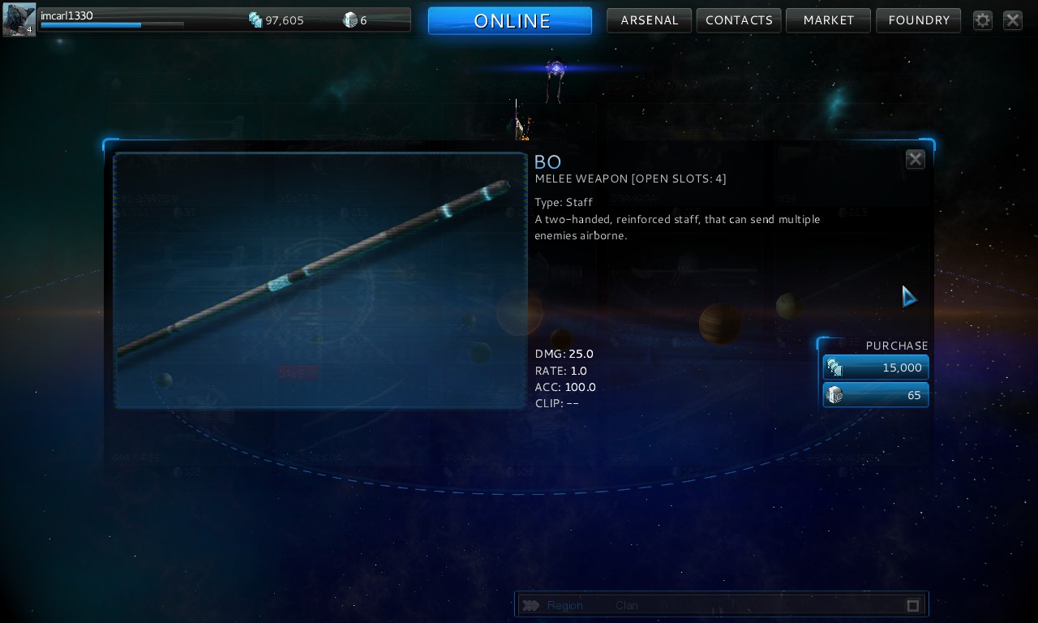
Task: Click the platinum icon showing 6
Action: click(350, 20)
